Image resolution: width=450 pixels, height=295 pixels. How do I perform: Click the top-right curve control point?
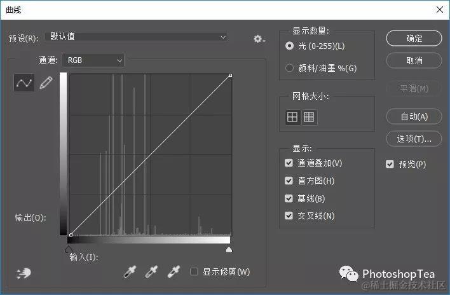(x=231, y=75)
